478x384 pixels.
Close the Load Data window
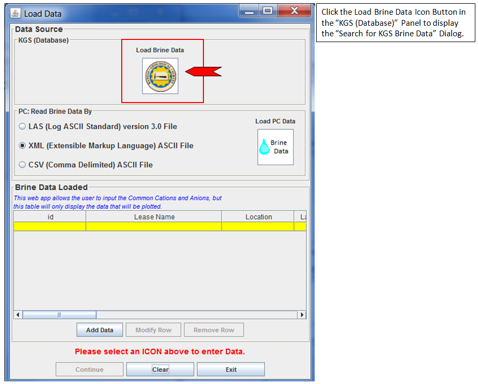coord(294,11)
